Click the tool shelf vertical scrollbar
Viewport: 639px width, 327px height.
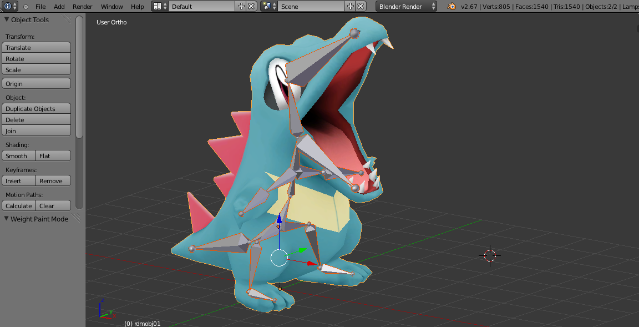click(79, 77)
